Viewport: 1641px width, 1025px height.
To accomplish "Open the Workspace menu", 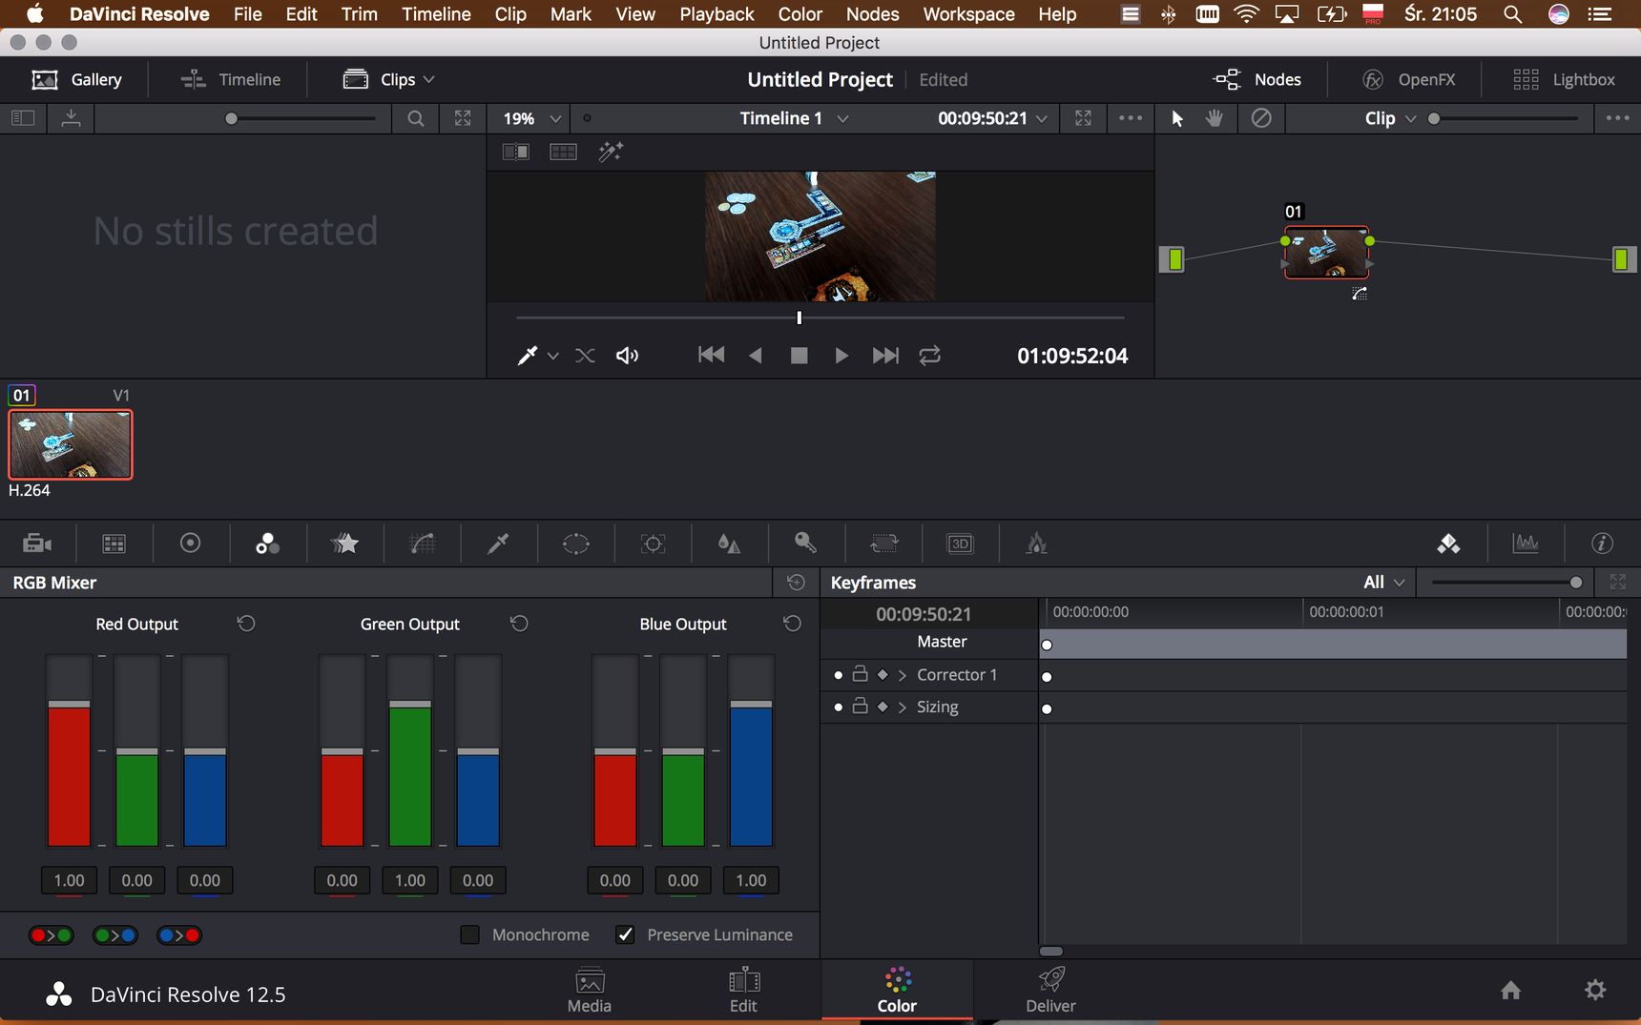I will pos(968,14).
